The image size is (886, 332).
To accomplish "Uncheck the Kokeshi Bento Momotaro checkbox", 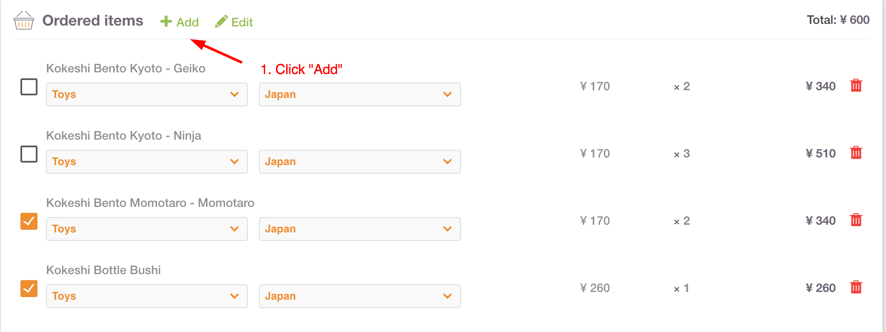I will coord(29,221).
